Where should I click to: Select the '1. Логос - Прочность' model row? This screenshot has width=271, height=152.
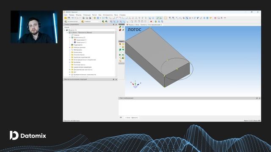point(91,33)
